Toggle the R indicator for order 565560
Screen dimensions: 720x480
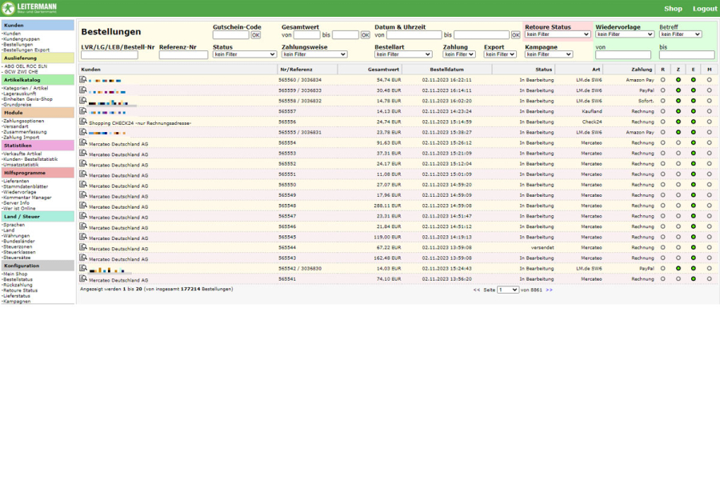point(662,80)
